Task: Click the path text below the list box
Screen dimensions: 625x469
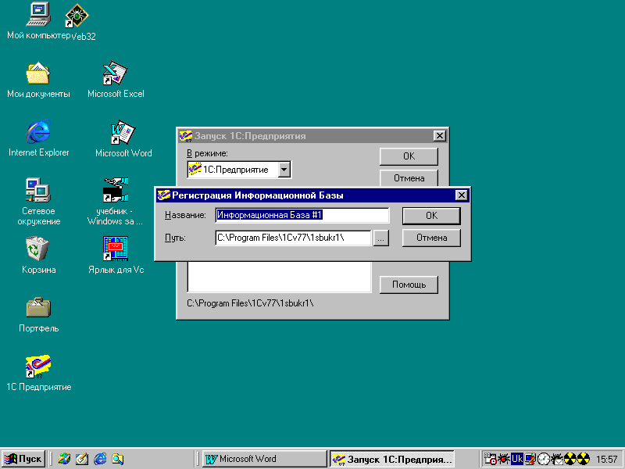Action: click(250, 303)
